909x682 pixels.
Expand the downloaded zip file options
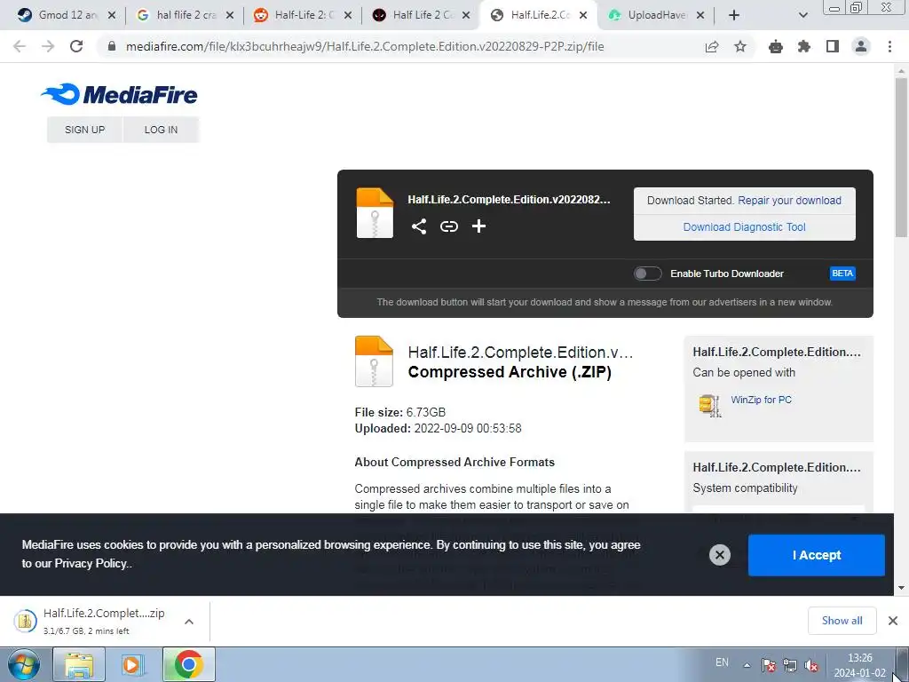189,622
